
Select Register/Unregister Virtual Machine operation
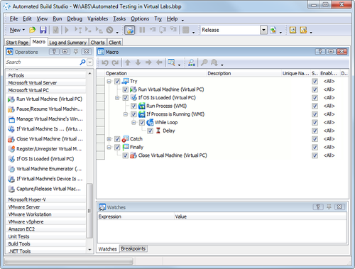(45, 149)
